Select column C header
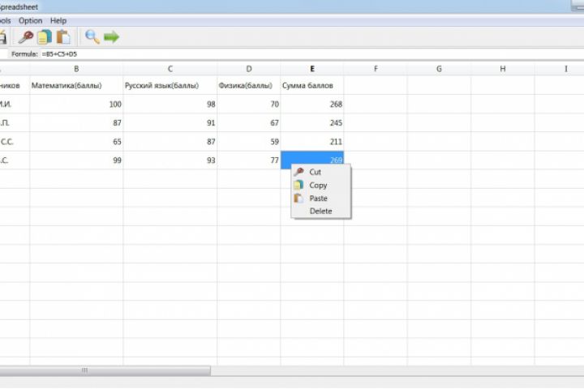The image size is (584, 389). pyautogui.click(x=170, y=69)
